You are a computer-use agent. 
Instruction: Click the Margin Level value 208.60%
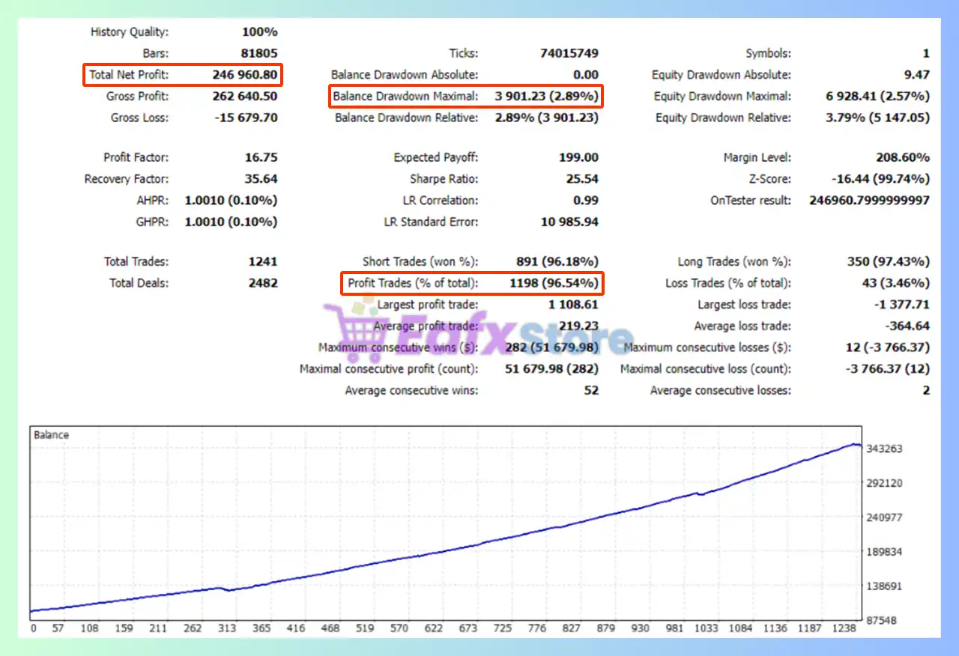[x=902, y=158]
